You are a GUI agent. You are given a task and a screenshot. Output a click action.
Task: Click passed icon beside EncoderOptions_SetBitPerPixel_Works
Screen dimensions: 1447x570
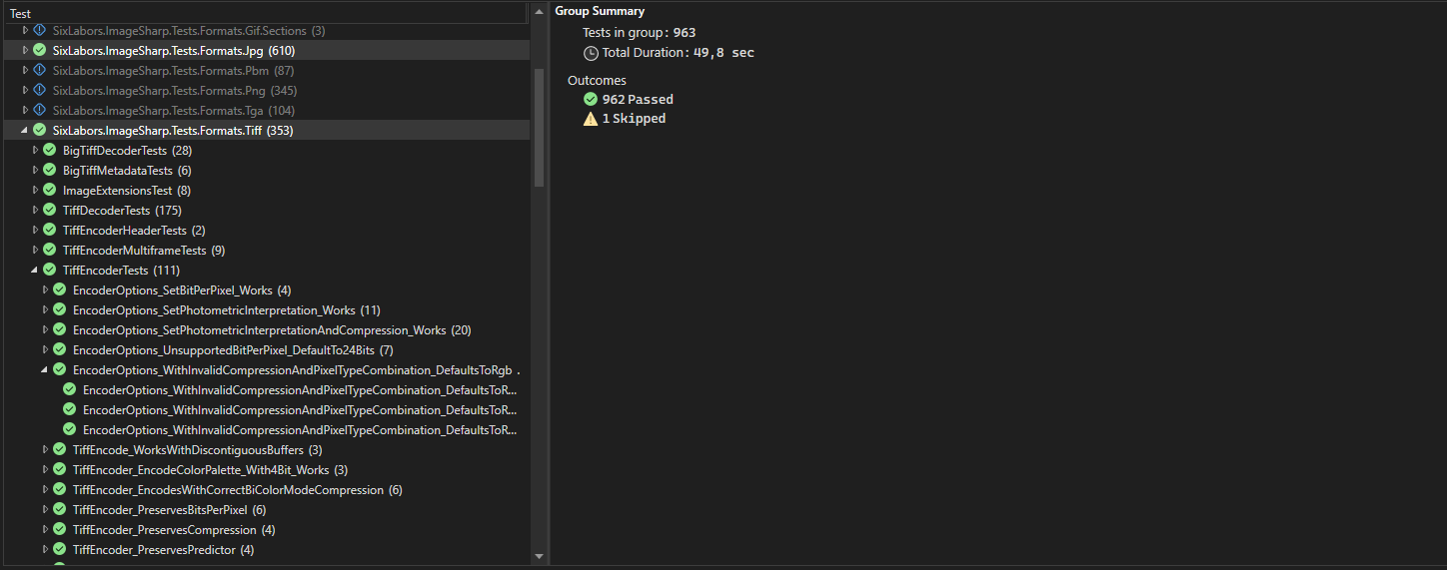click(x=60, y=289)
